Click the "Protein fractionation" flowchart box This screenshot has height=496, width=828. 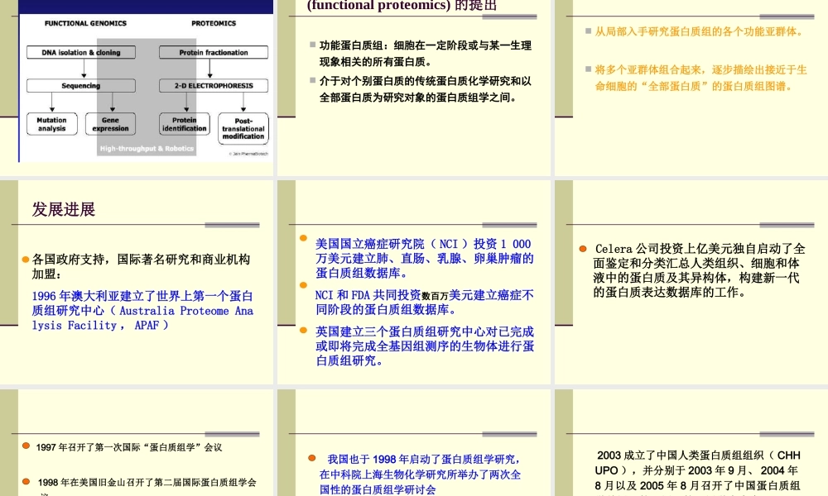(x=214, y=52)
